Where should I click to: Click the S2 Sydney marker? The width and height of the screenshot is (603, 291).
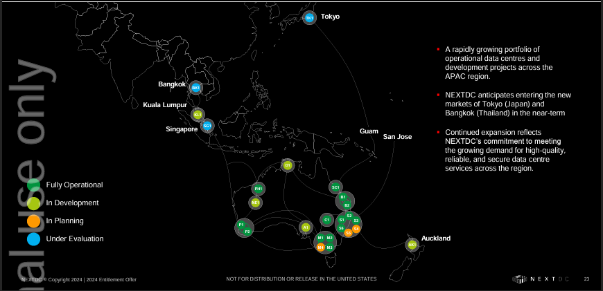[349, 216]
